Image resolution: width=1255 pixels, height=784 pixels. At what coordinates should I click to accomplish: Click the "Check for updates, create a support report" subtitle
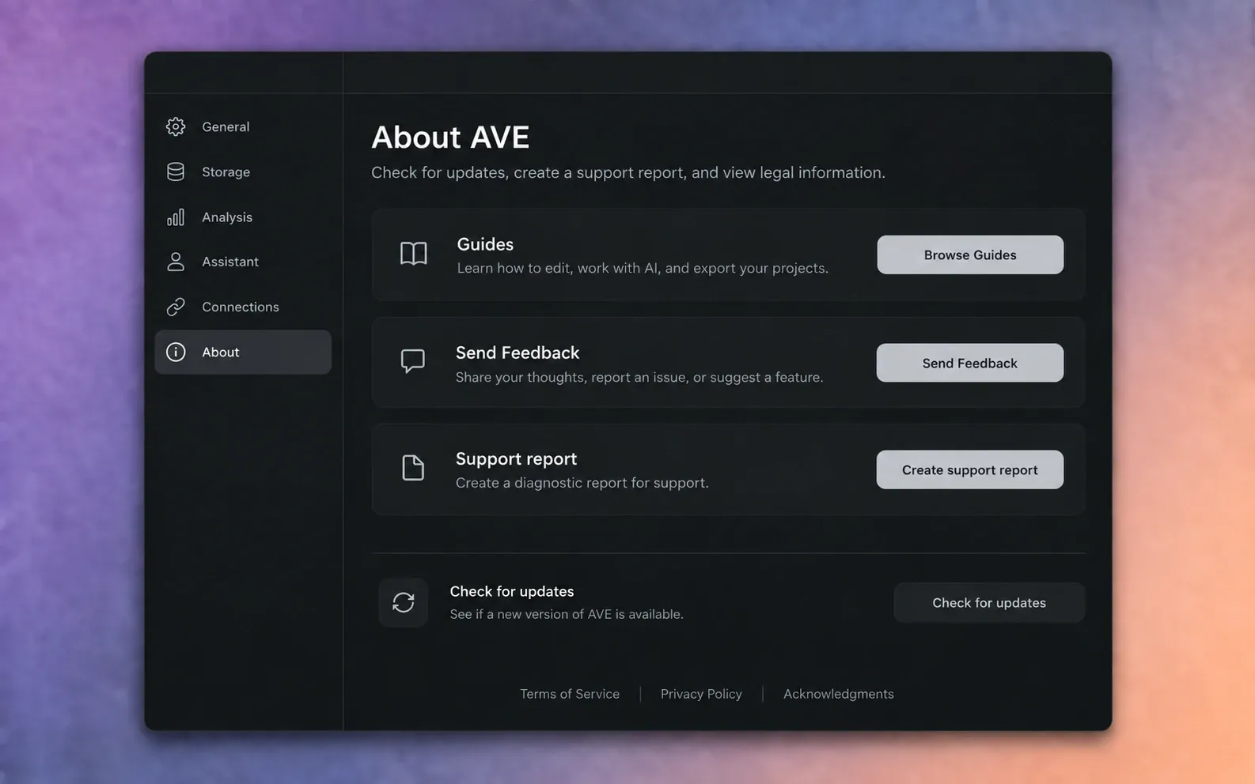tap(628, 172)
